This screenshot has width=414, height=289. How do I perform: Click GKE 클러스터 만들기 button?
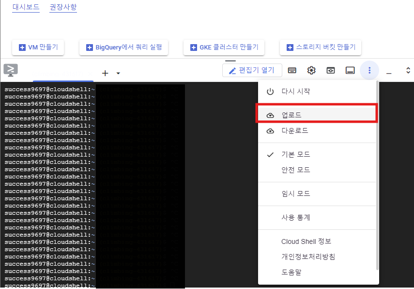pyautogui.click(x=224, y=48)
